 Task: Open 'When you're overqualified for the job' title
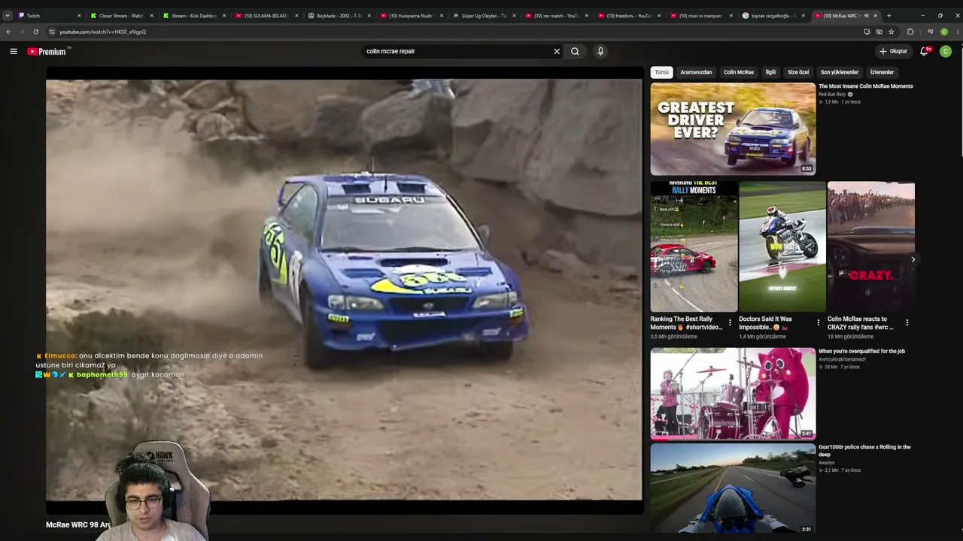click(861, 352)
